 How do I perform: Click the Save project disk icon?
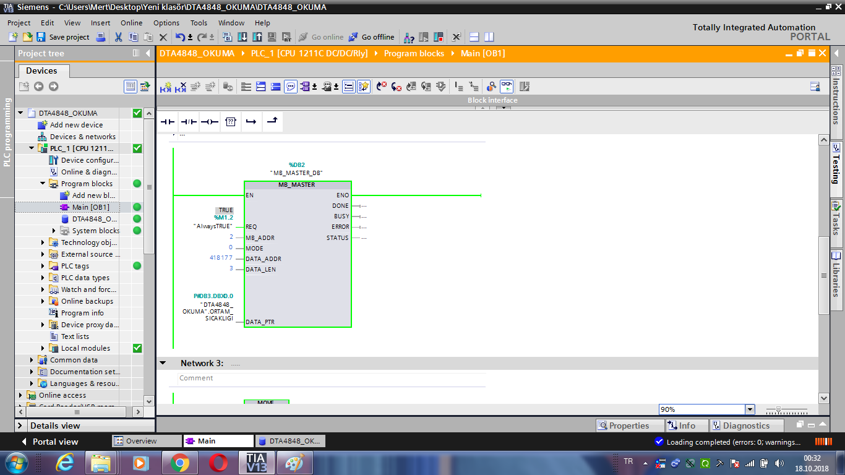pyautogui.click(x=41, y=37)
